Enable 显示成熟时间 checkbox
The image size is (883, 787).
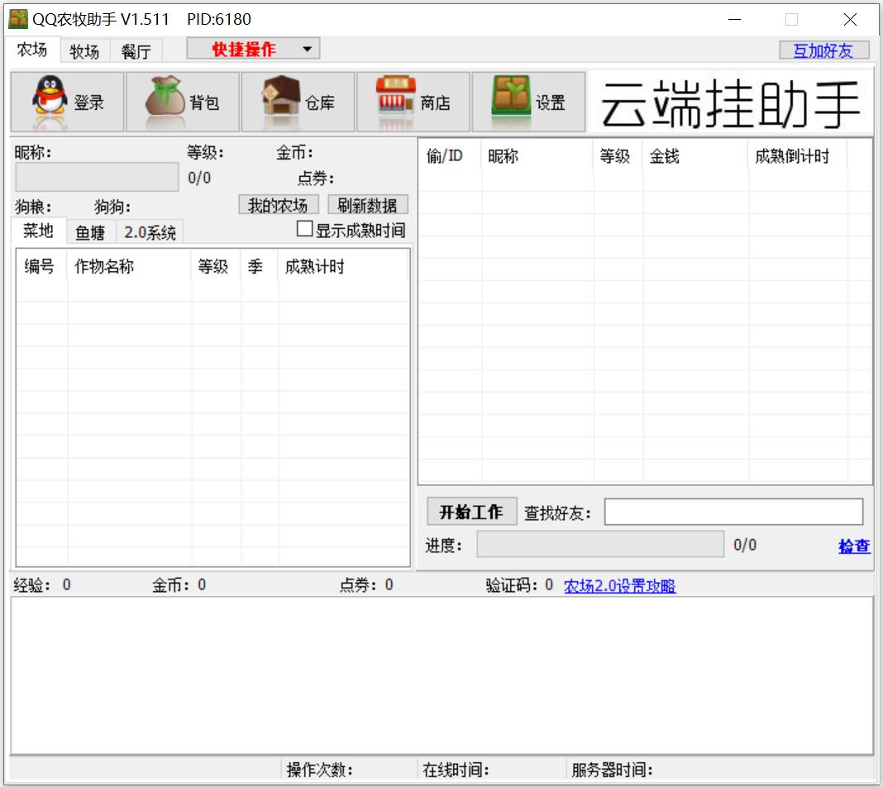point(305,230)
